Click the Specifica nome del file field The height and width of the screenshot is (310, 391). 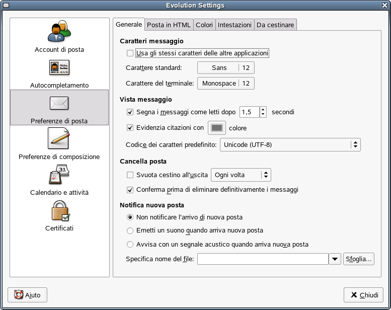[263, 259]
